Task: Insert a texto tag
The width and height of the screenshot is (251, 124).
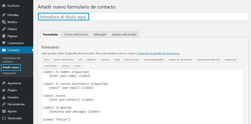Action: 47,60
